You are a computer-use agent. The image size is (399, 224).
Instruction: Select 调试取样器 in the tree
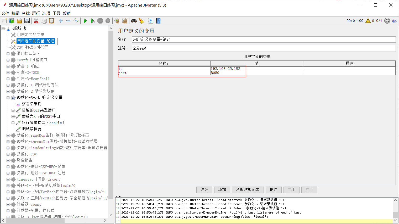click(x=31, y=129)
